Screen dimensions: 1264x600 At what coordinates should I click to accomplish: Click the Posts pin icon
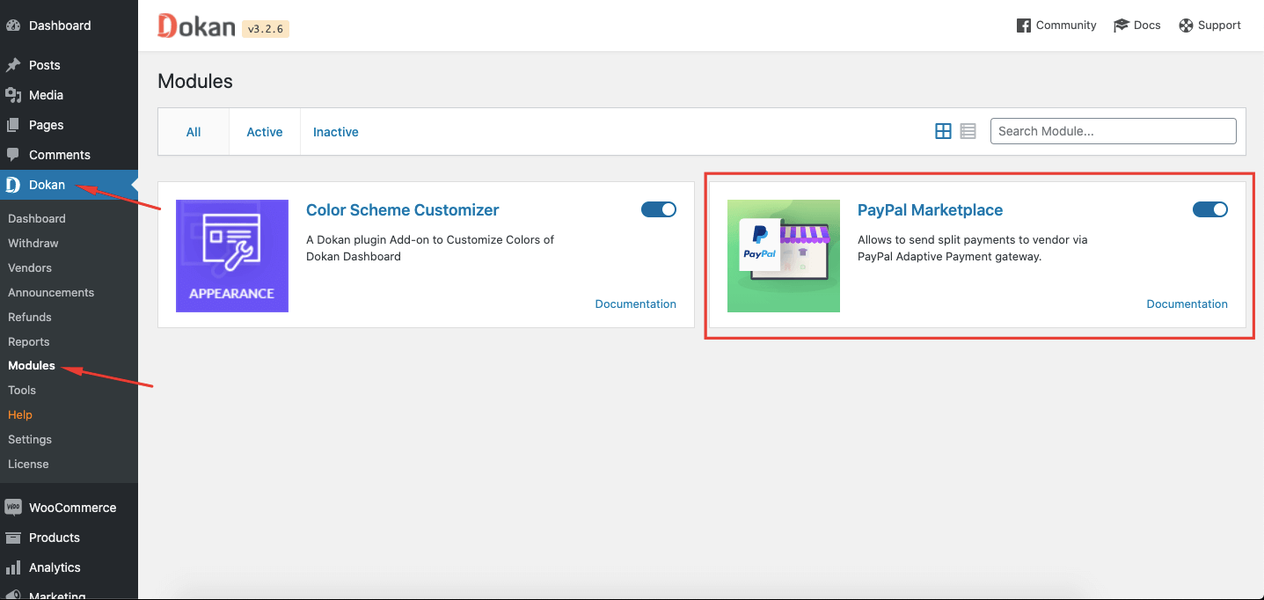(13, 65)
